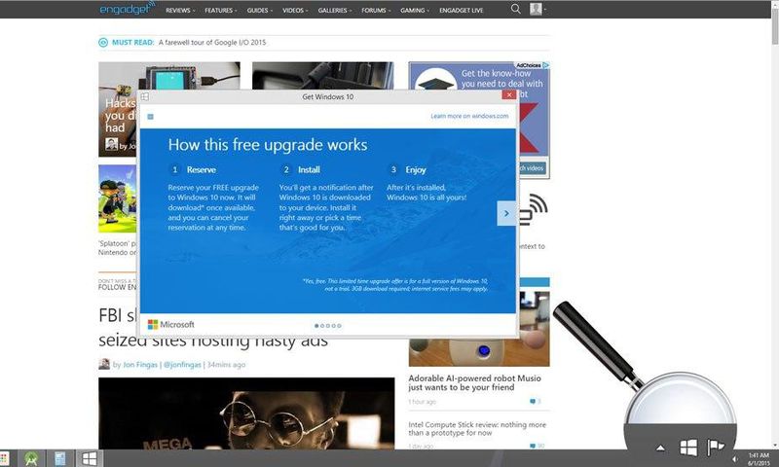Open Adorable AI-powered robot Musio article

(474, 382)
